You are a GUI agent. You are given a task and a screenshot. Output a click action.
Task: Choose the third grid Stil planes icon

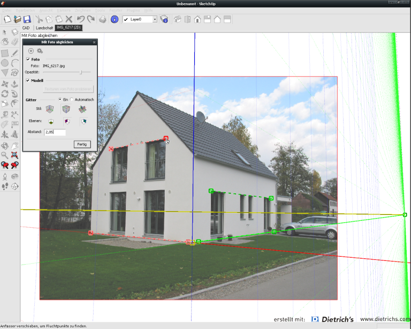(x=82, y=109)
